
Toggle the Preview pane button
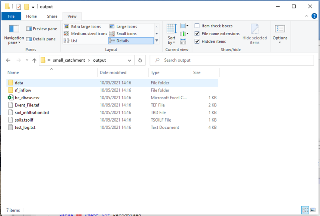(41, 29)
